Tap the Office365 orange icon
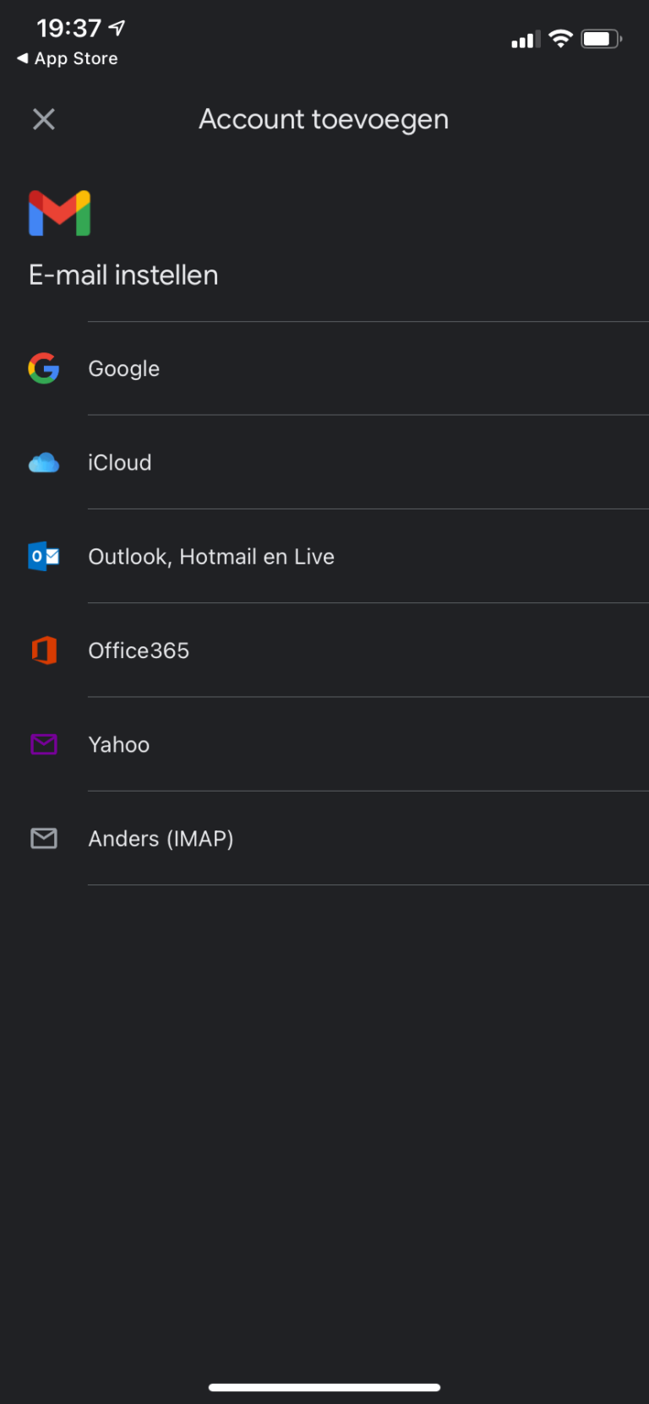The height and width of the screenshot is (1404, 649). click(44, 650)
